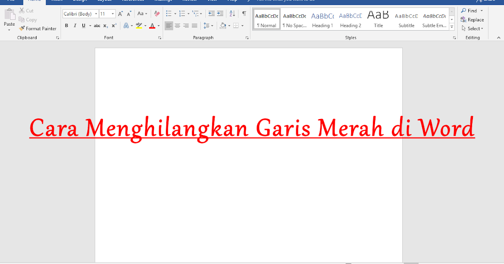Open numbering library dropdown arrow
The width and height of the screenshot is (504, 264).
tap(188, 14)
